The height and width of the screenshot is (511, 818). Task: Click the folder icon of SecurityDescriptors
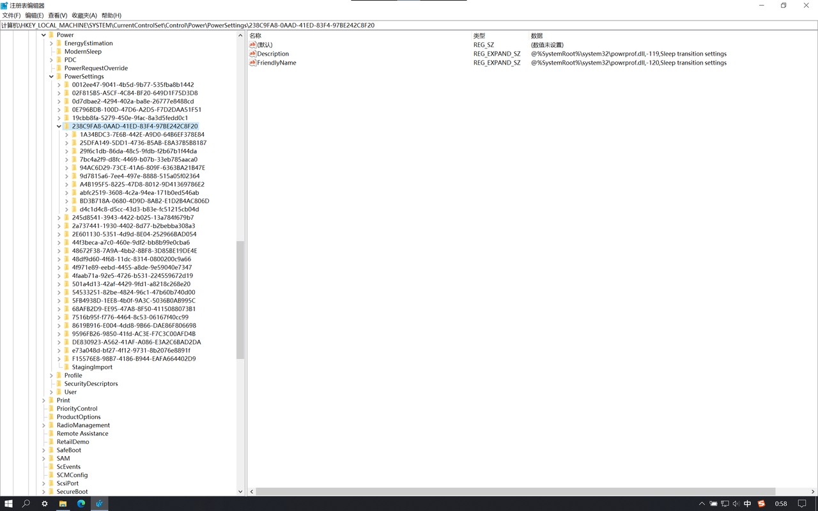point(59,384)
